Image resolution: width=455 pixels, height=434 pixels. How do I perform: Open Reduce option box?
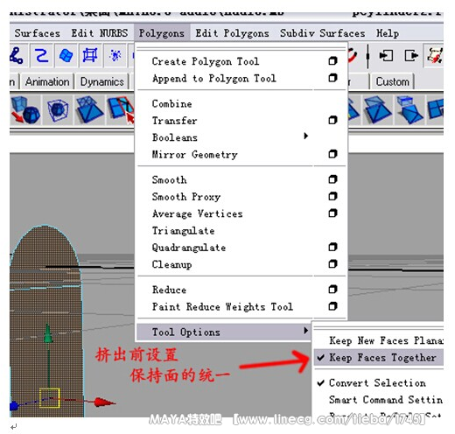[332, 290]
